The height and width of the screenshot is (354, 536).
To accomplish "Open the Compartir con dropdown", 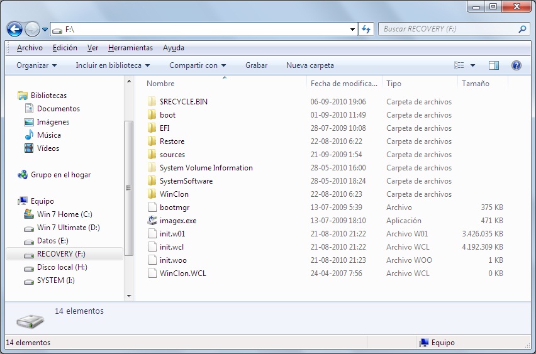I will pos(198,65).
